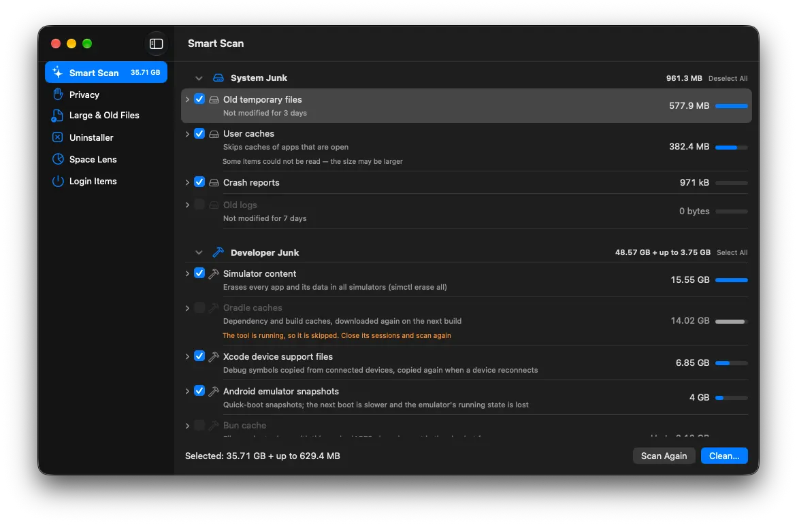Click the Privacy hand icon
The width and height of the screenshot is (797, 525).
(x=58, y=95)
